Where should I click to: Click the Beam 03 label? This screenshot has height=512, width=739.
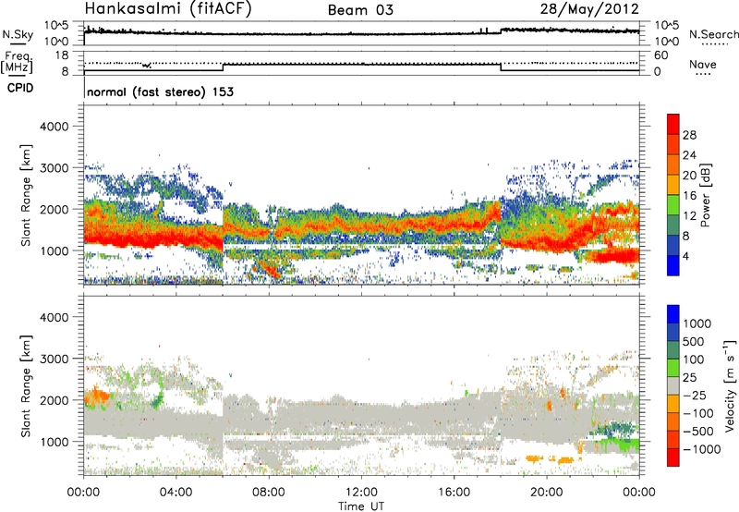point(360,10)
